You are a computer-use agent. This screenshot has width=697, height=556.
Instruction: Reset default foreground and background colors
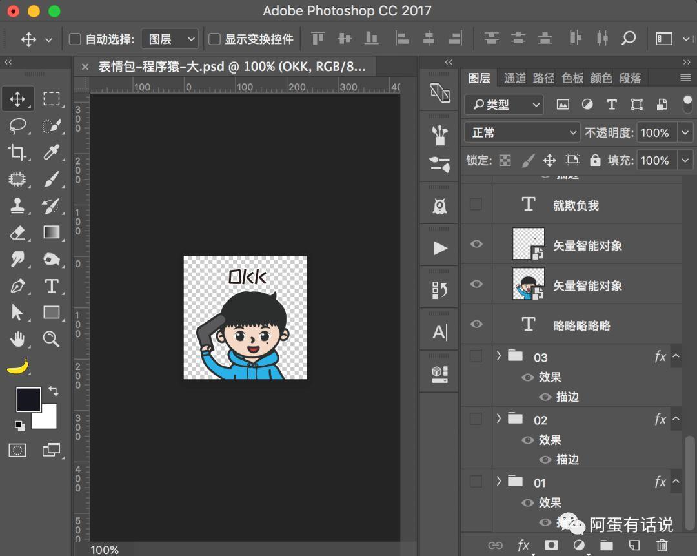19,426
